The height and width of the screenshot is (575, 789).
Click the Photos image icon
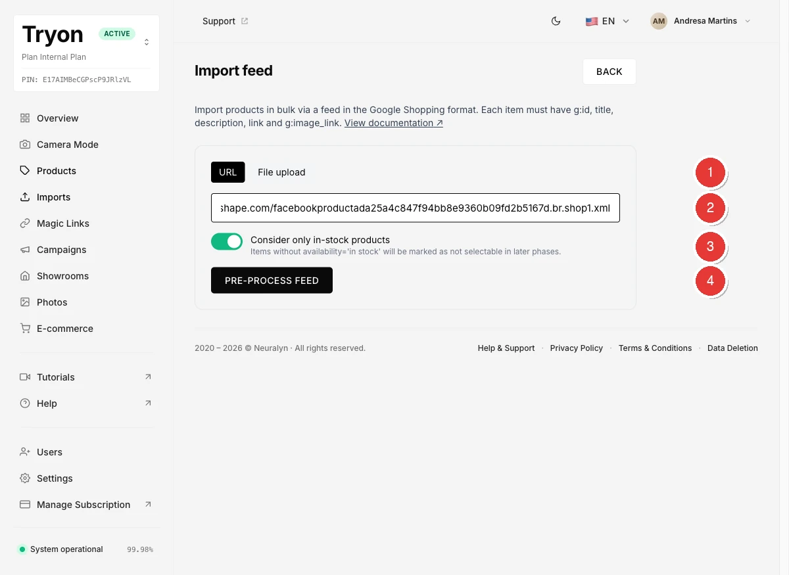pyautogui.click(x=25, y=302)
